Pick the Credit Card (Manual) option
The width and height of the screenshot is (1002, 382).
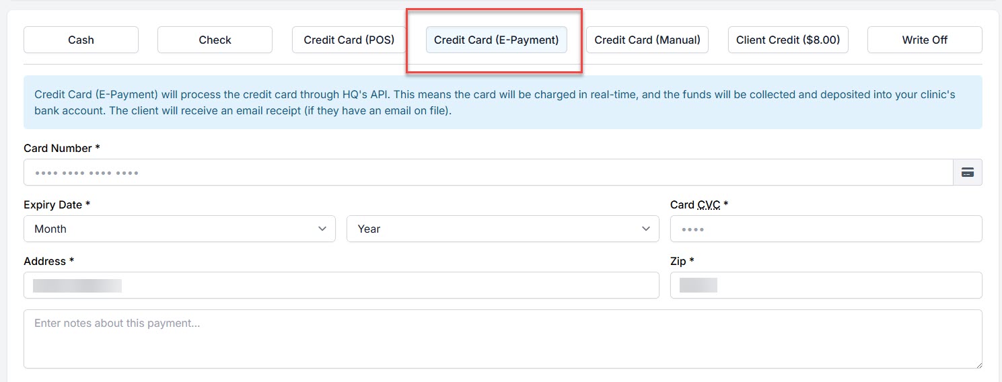(647, 40)
